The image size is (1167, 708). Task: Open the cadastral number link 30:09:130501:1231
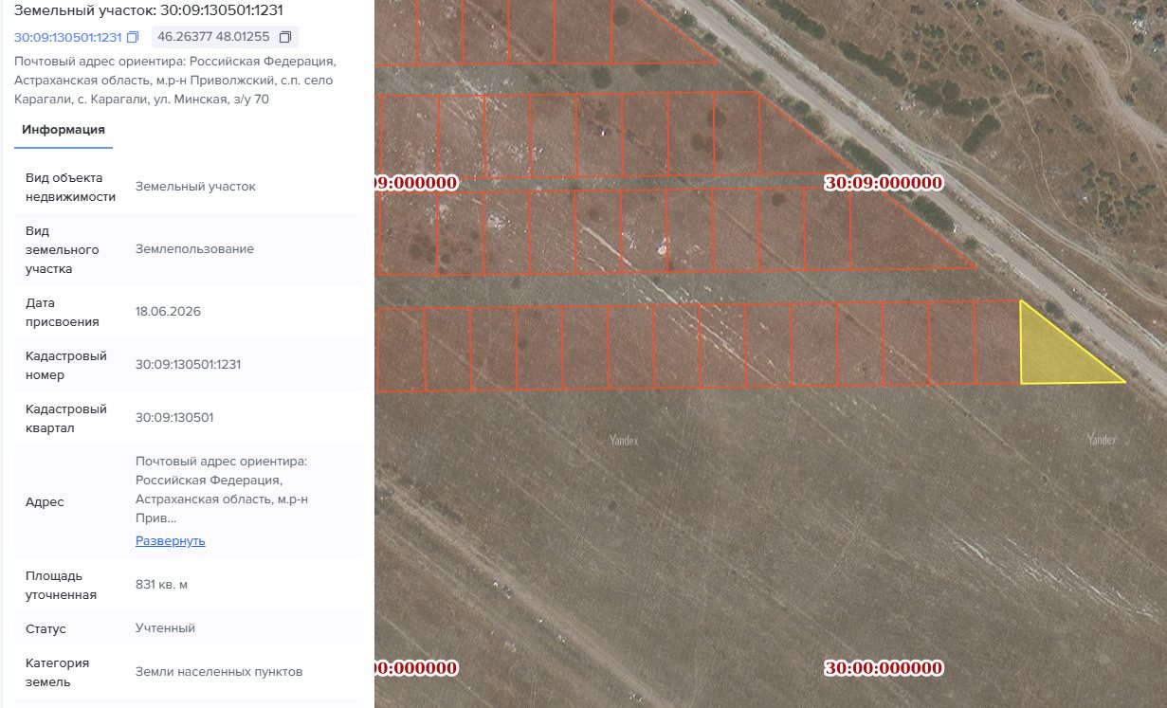click(68, 37)
